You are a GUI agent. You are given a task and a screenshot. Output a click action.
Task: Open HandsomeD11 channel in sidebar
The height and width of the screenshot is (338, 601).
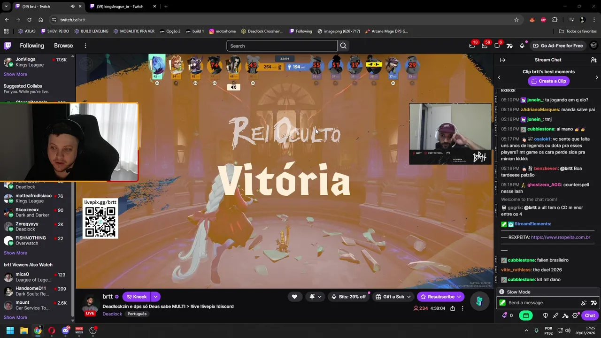click(x=37, y=291)
